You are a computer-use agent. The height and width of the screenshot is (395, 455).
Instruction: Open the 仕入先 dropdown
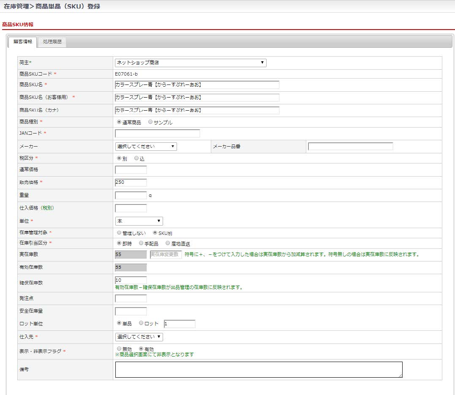[139, 337]
